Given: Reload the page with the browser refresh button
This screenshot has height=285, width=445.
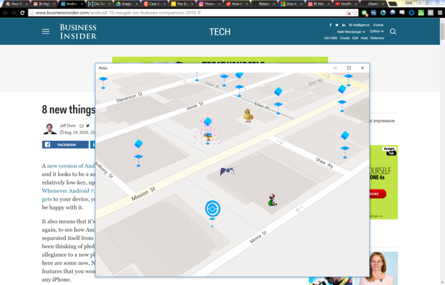Looking at the screenshot, I should click(22, 13).
